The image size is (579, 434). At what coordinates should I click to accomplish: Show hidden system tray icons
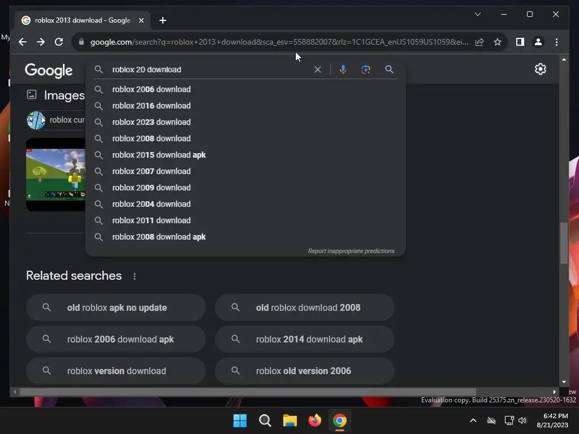[x=473, y=420]
